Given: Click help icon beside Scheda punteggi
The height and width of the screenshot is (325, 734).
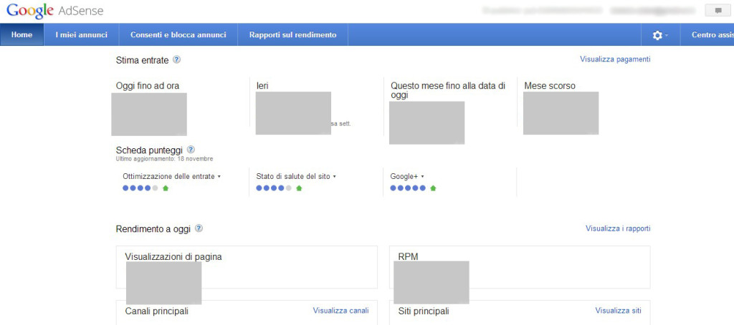Looking at the screenshot, I should coord(191,150).
